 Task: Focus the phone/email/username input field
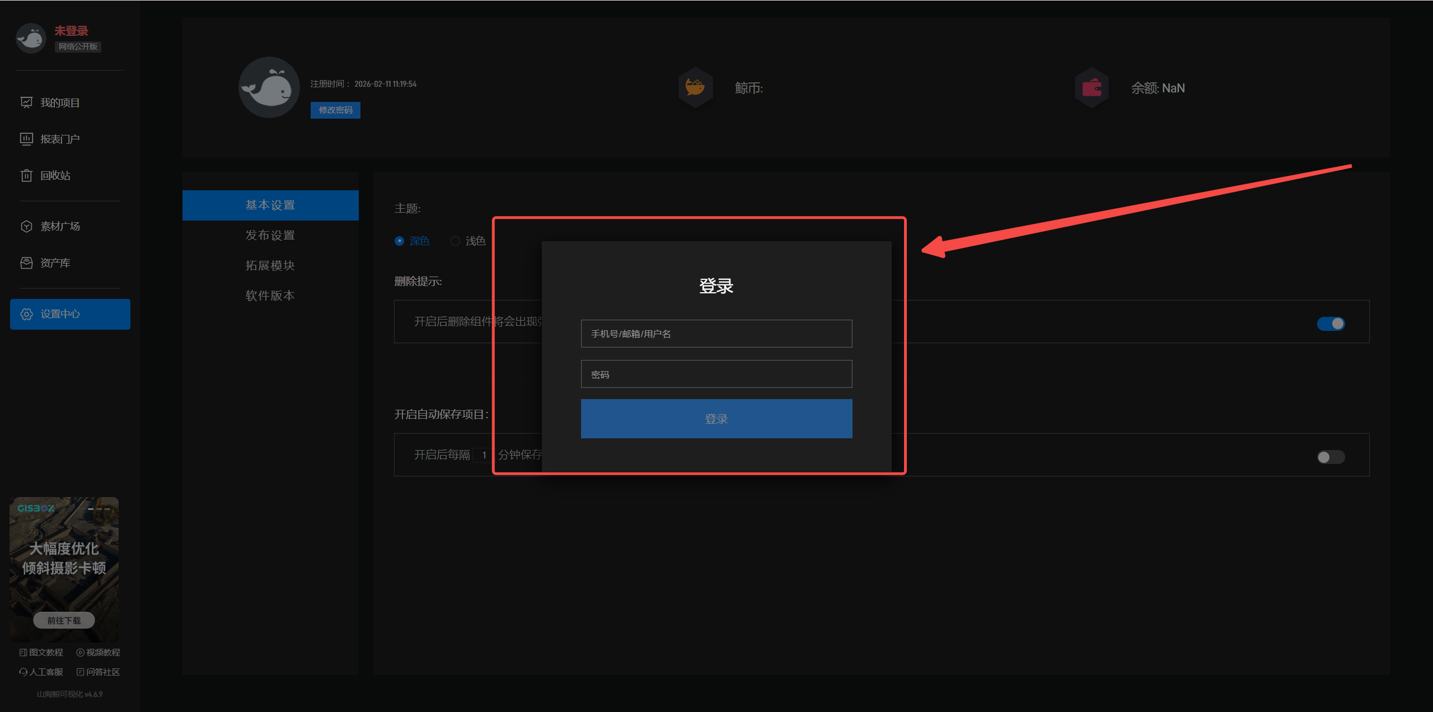click(x=716, y=334)
